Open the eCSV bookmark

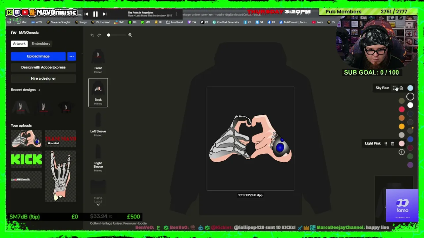37,22
